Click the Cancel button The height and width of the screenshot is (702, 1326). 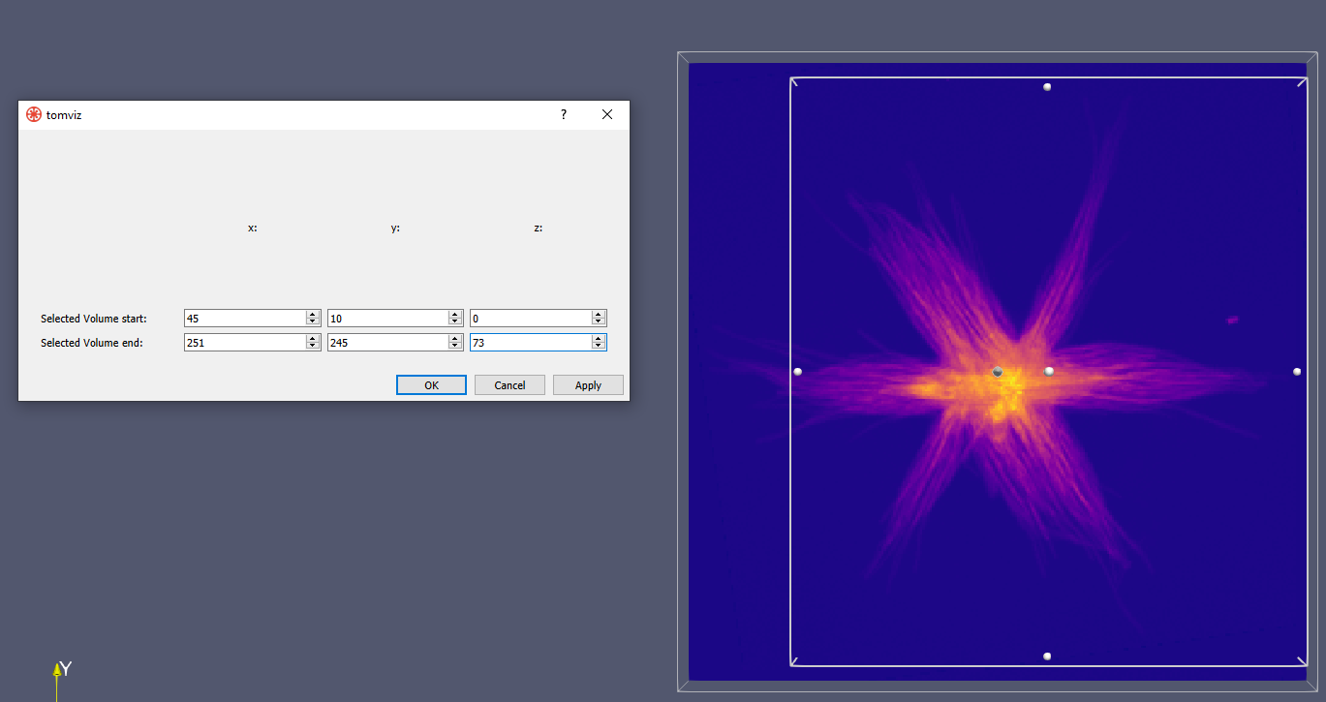coord(509,385)
